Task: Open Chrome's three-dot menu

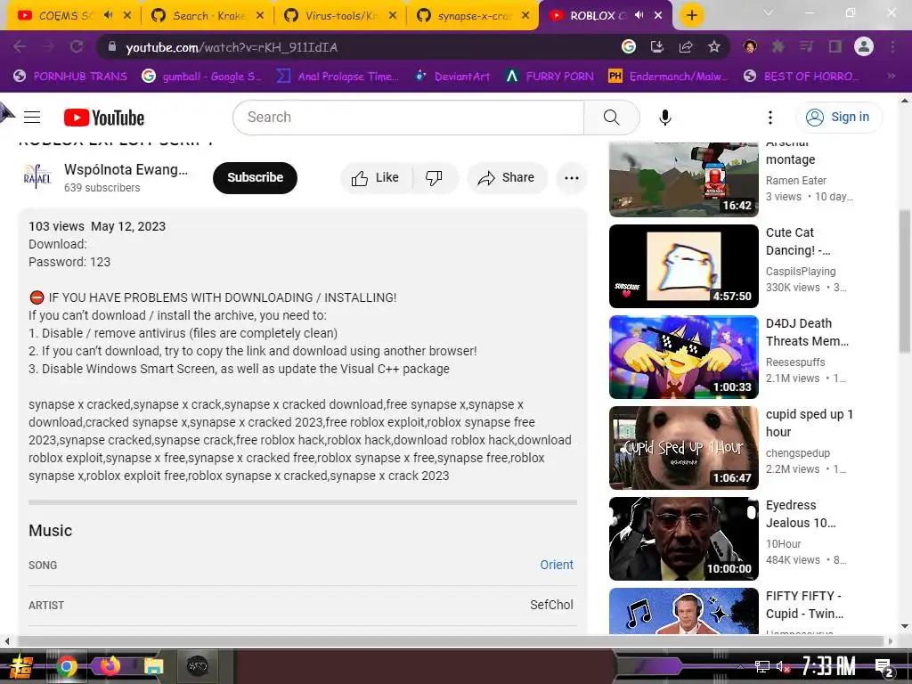Action: coord(892,46)
